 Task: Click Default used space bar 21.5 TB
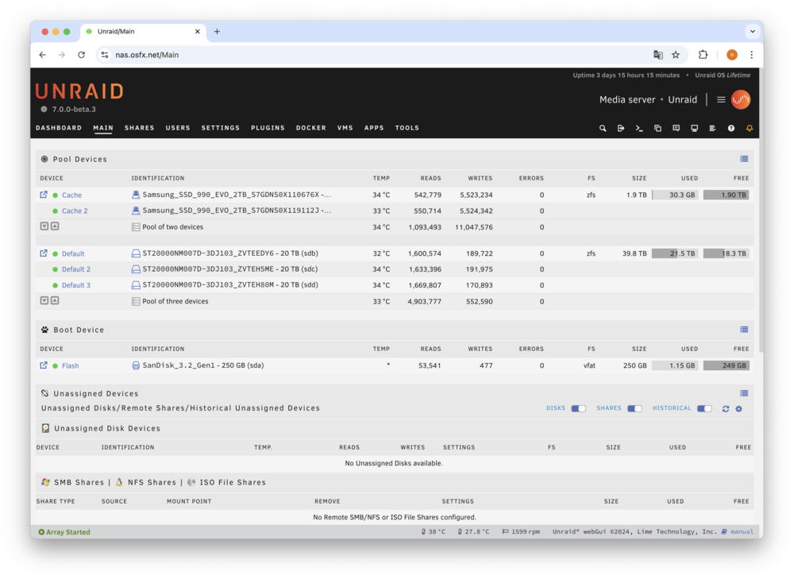[x=675, y=254]
